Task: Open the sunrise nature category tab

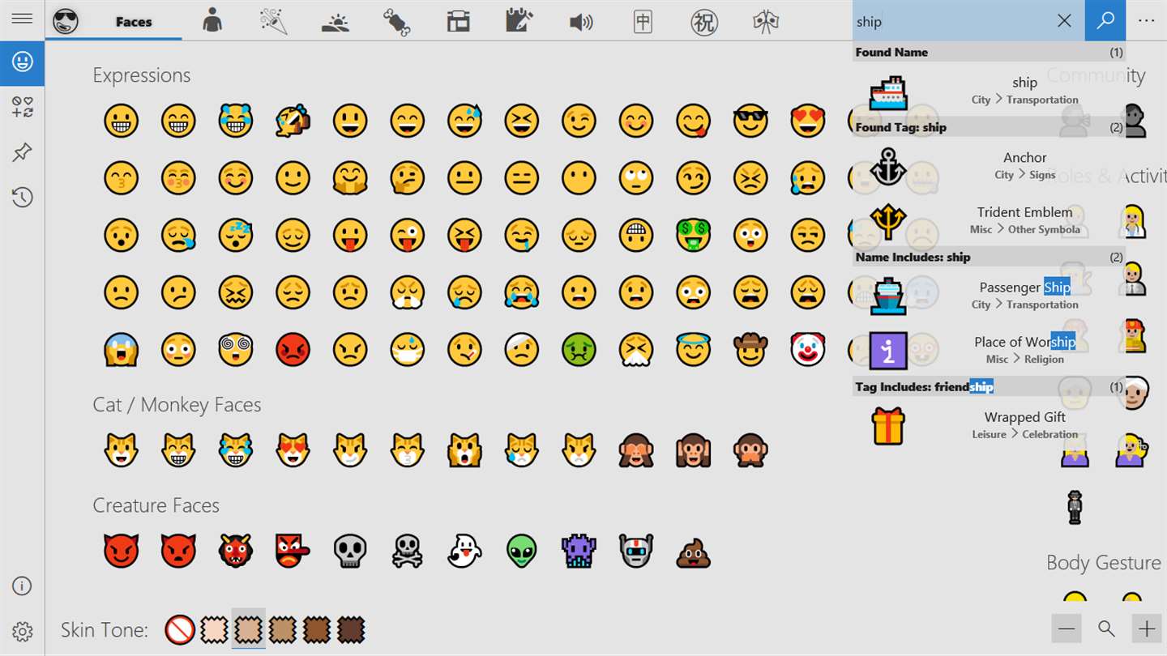Action: pos(336,21)
